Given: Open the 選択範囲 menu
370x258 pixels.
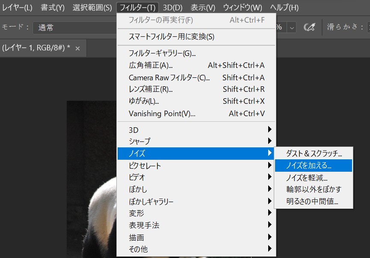Looking at the screenshot, I should [x=92, y=7].
